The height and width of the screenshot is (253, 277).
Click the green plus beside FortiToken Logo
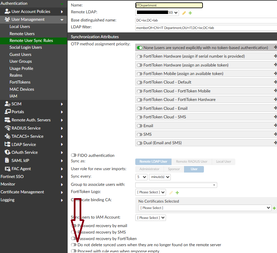coord(177,193)
